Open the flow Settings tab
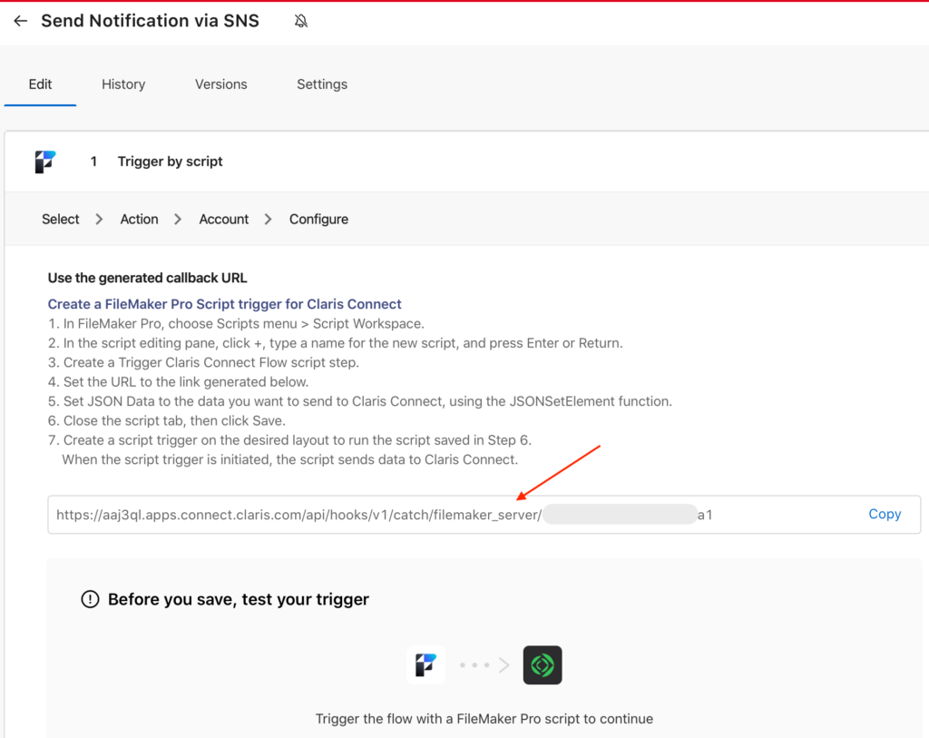The width and height of the screenshot is (929, 738). click(322, 84)
